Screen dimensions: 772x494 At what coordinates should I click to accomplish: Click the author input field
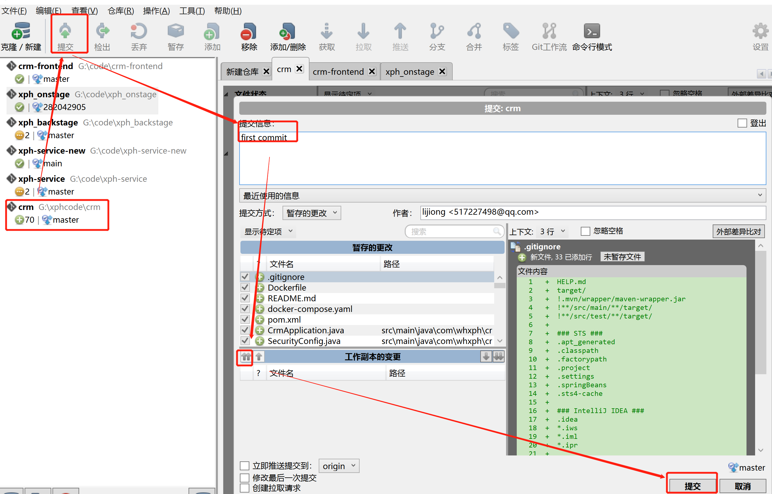pyautogui.click(x=593, y=212)
